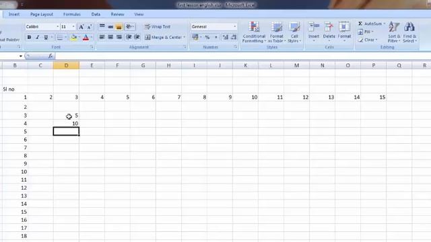Click the Format Painter button

9,40
